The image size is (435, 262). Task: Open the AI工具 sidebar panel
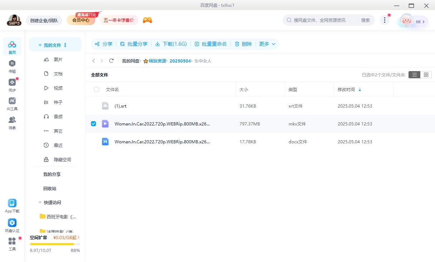12,104
